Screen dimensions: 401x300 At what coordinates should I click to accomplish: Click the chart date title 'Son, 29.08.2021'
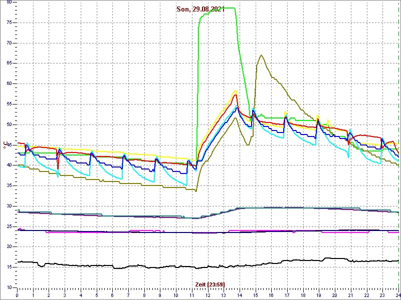click(x=200, y=9)
